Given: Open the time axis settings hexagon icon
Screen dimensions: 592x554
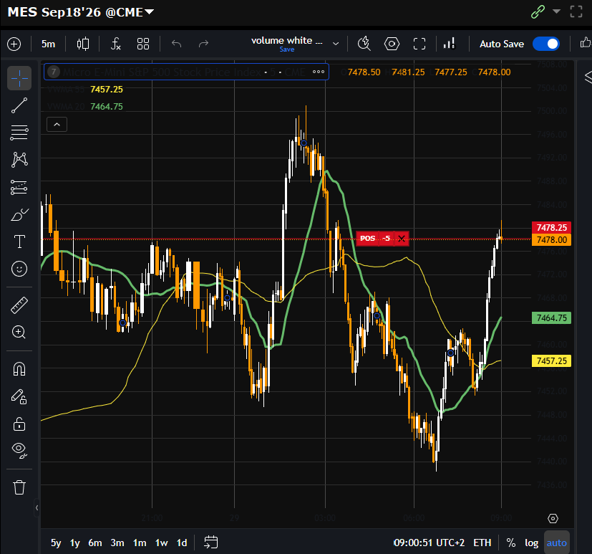Looking at the screenshot, I should 553,518.
